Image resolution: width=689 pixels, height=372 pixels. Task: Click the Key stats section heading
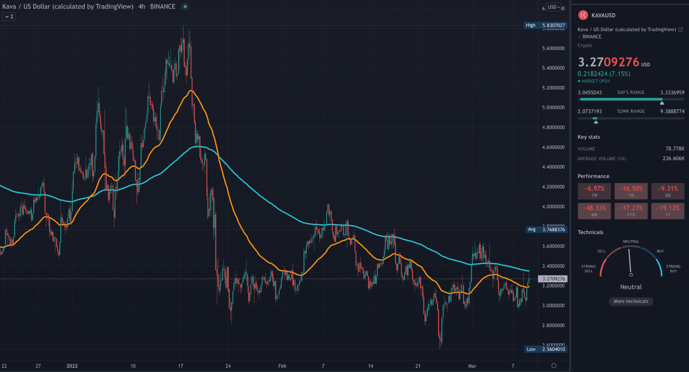point(589,137)
